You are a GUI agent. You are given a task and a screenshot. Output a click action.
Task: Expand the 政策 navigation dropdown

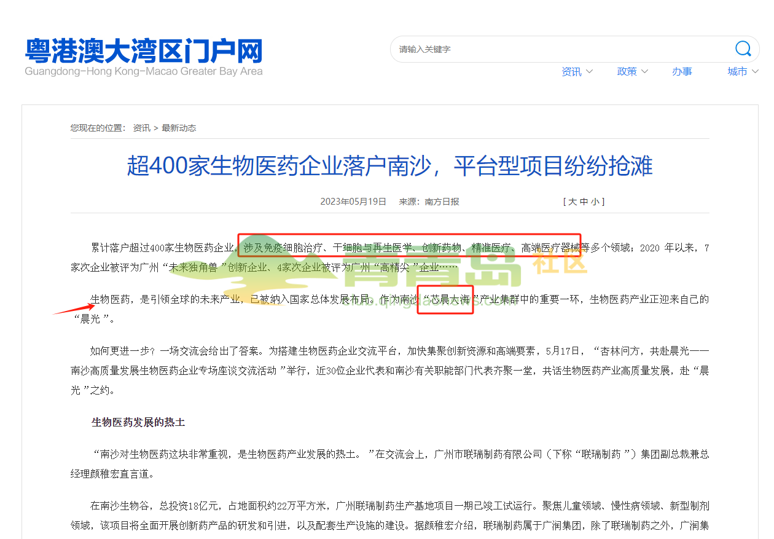632,71
